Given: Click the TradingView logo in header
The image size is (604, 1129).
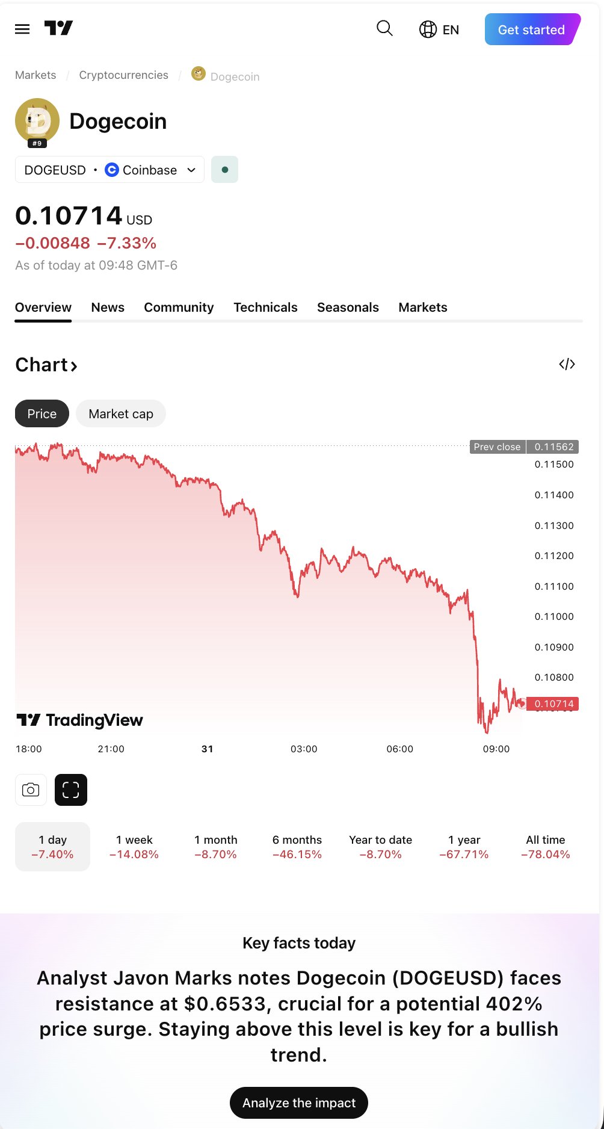Looking at the screenshot, I should pos(58,28).
